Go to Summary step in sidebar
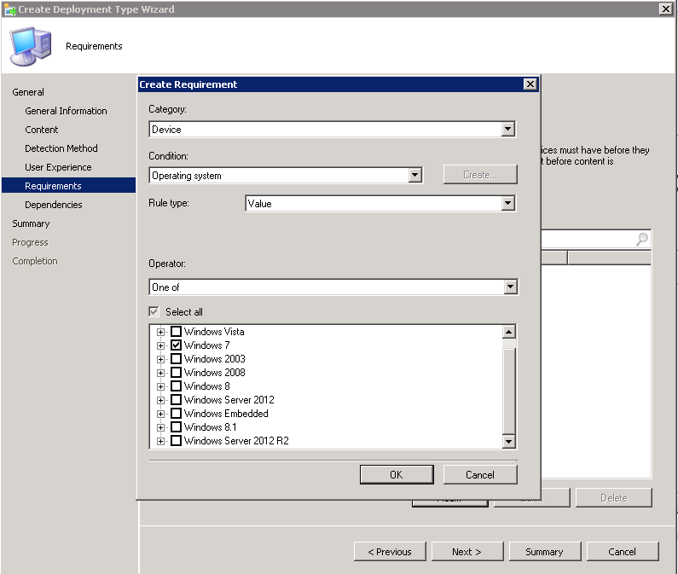Image resolution: width=678 pixels, height=574 pixels. click(x=31, y=223)
